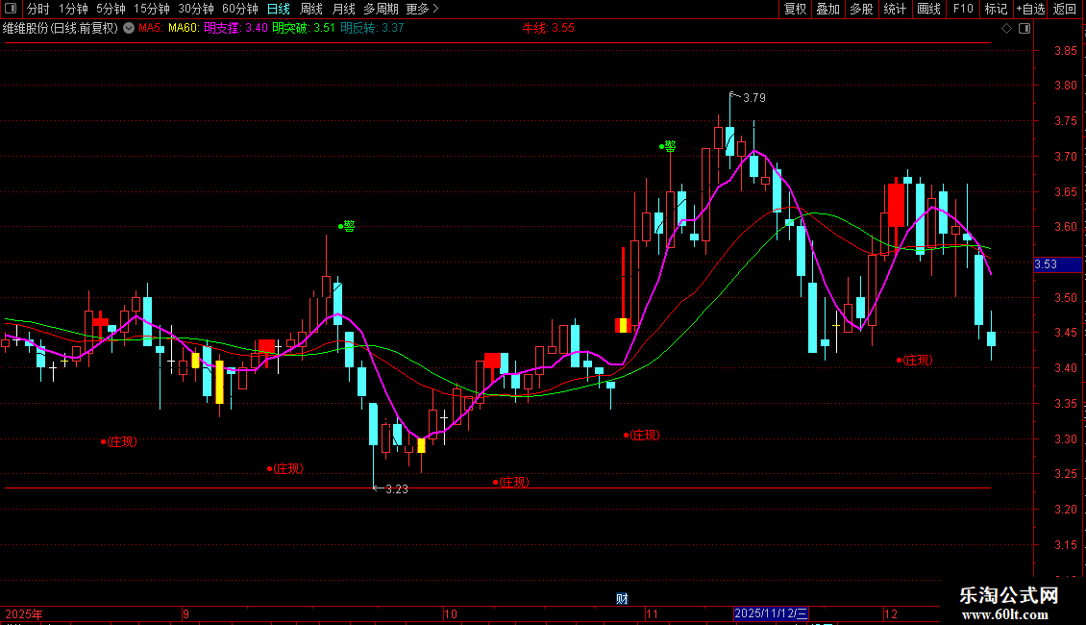1086x625 pixels.
Task: Click the green 警 marker near November
Action: pos(668,146)
